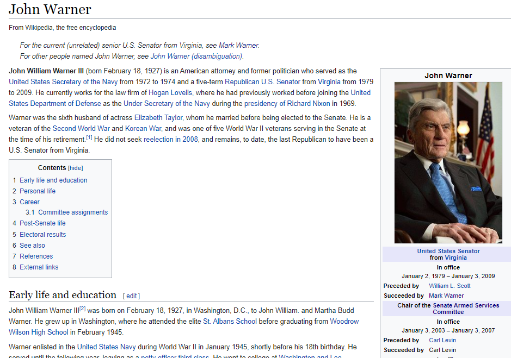Visit the Hogan Lovells link
The image size is (511, 358).
[x=170, y=93]
